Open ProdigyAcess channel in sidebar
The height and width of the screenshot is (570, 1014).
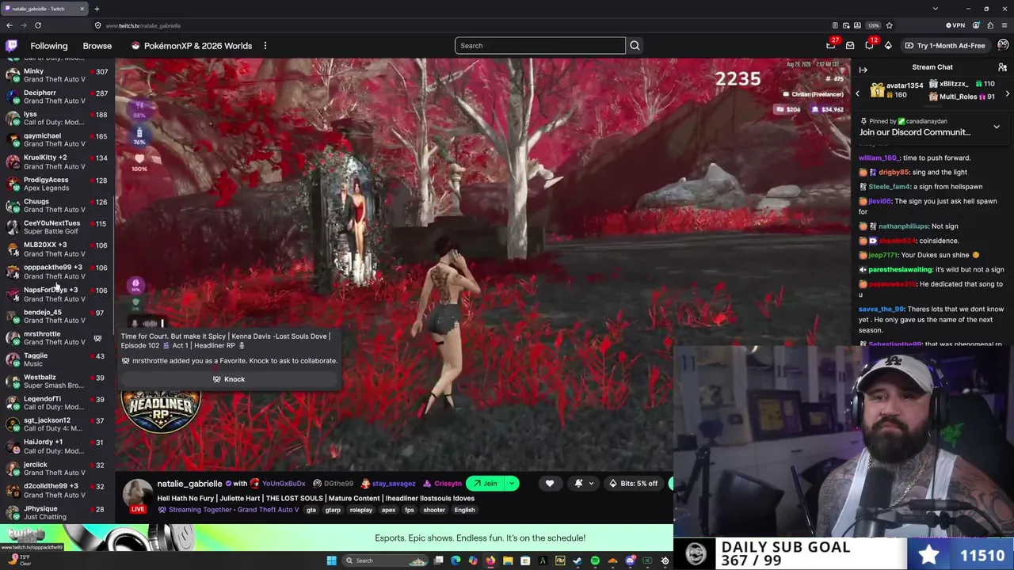tap(57, 184)
